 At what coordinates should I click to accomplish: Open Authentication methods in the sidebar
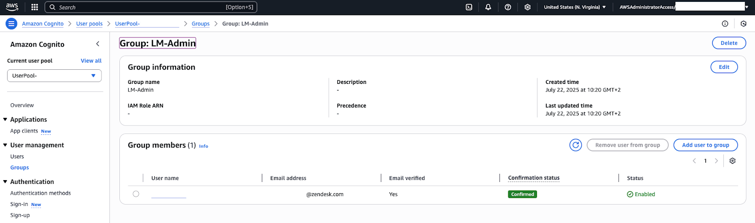click(41, 193)
